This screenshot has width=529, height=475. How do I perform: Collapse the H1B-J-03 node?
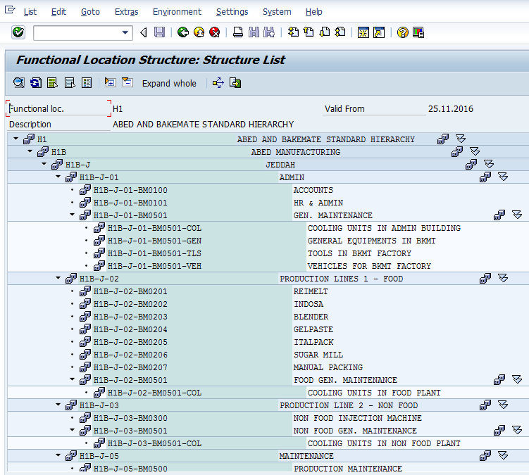58,405
